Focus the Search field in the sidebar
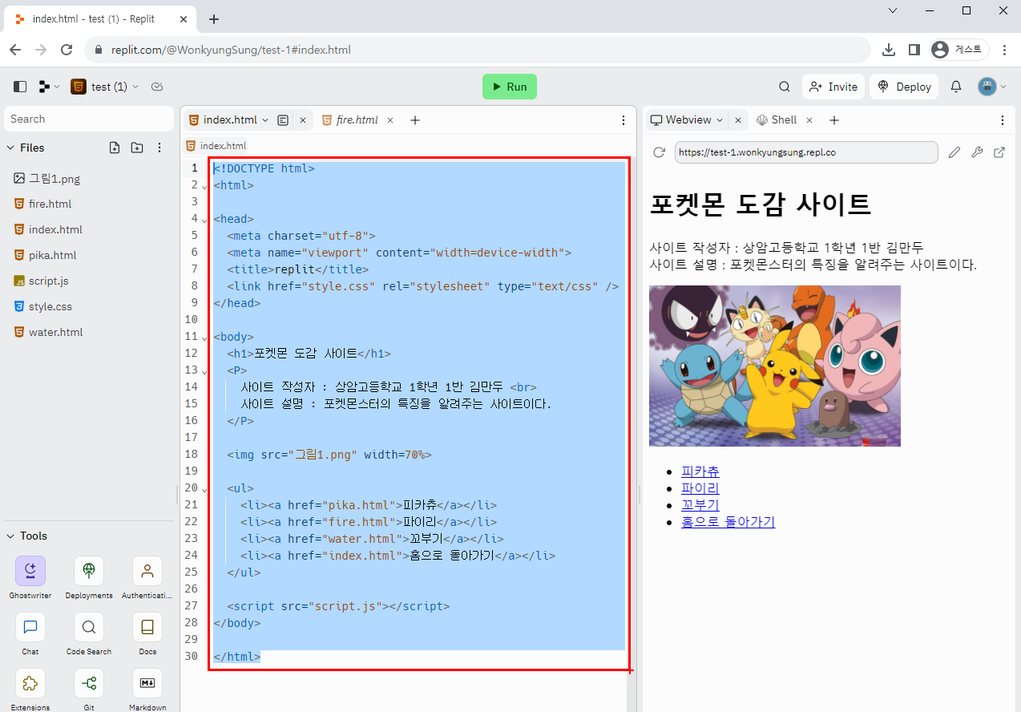 88,119
